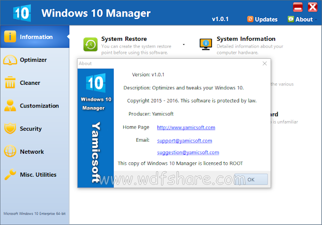This screenshot has width=322, height=225.
Task: Close the About dialog with X
Action: (265, 63)
